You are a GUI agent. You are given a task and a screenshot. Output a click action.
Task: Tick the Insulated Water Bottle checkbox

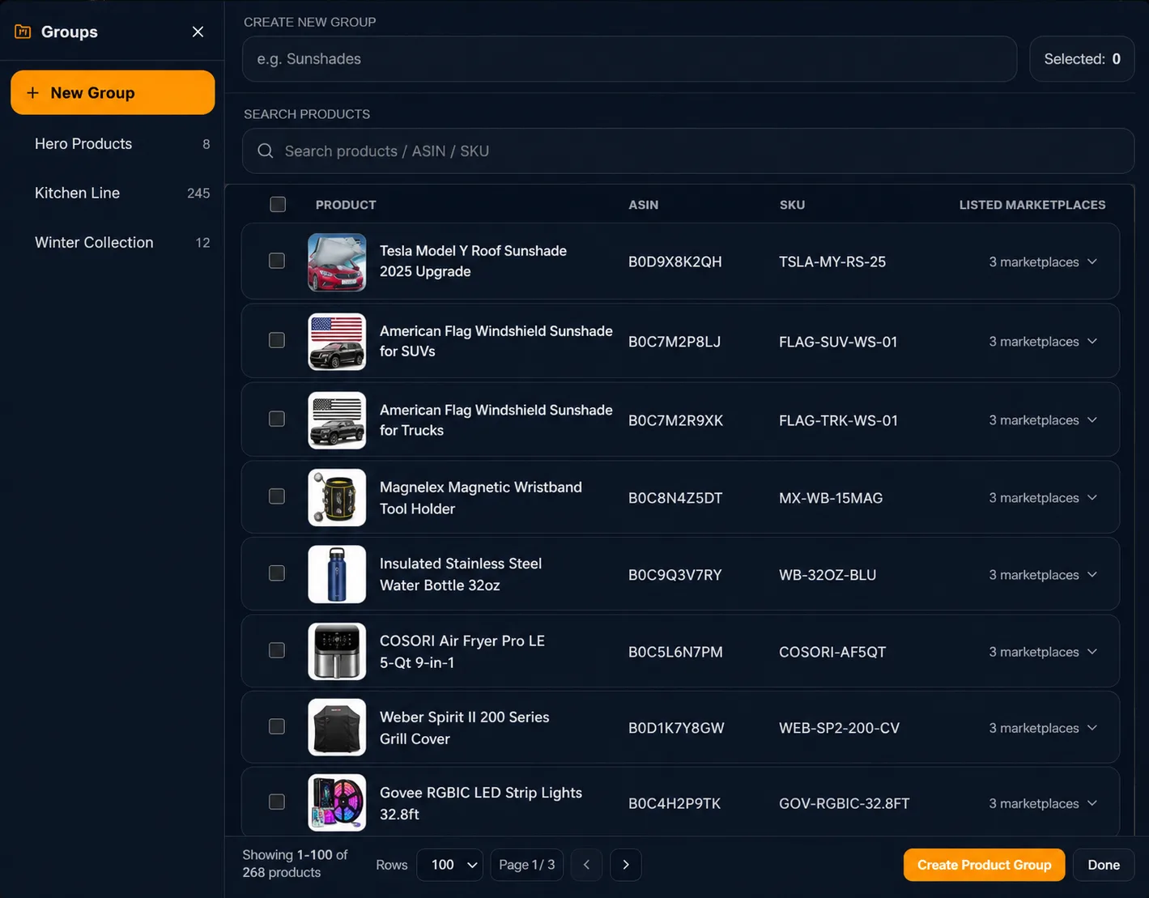pyautogui.click(x=277, y=573)
